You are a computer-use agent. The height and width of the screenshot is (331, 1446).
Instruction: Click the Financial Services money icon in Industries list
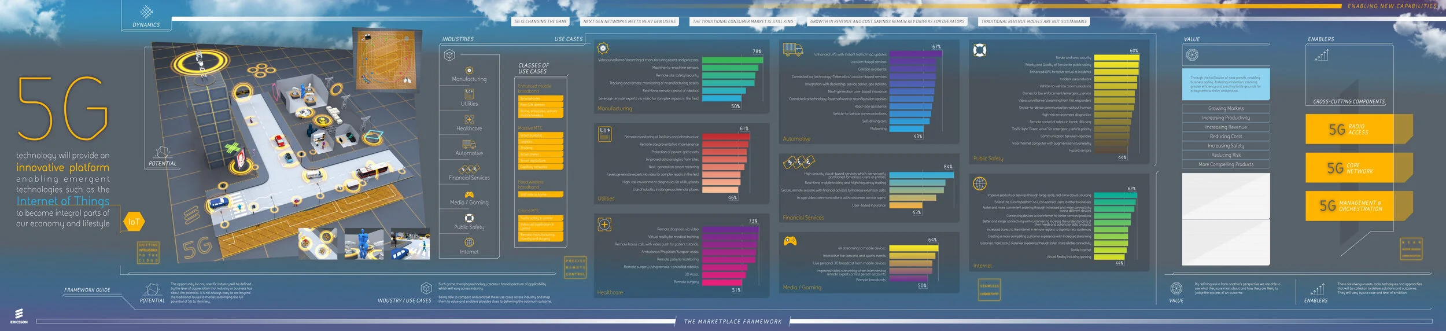[469, 169]
